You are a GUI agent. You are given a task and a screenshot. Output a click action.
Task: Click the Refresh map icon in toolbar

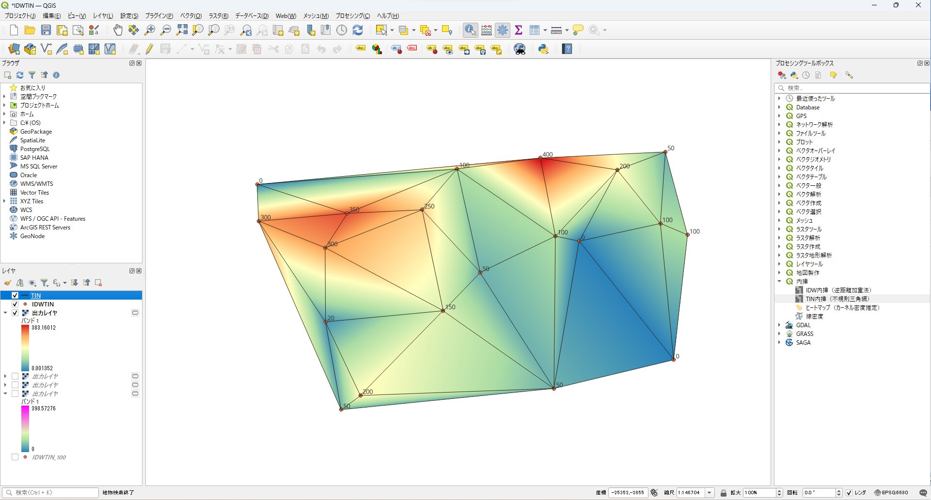pyautogui.click(x=358, y=30)
